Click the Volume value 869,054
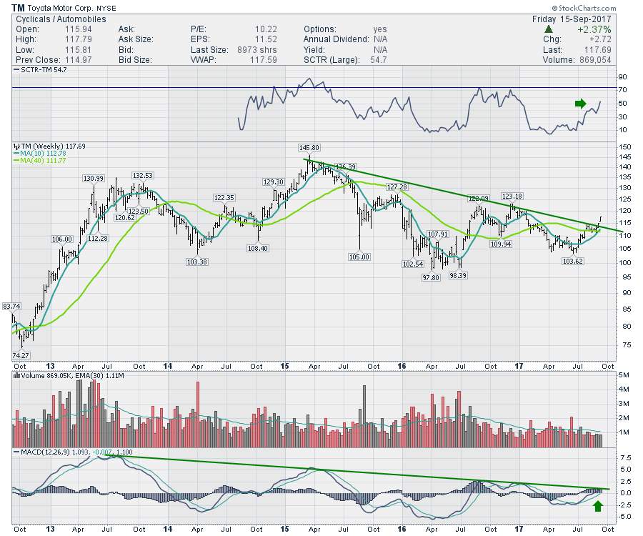Screen dimensions: 643x536 point(595,60)
